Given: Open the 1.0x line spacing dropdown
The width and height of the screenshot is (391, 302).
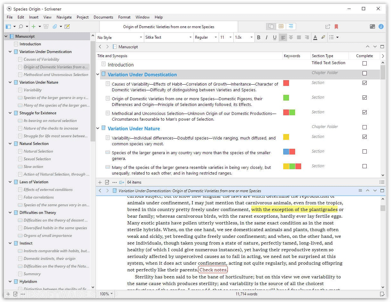Looking at the screenshot, I should 244,37.
